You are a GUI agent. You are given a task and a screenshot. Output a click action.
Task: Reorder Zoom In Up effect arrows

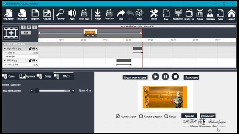34,53
